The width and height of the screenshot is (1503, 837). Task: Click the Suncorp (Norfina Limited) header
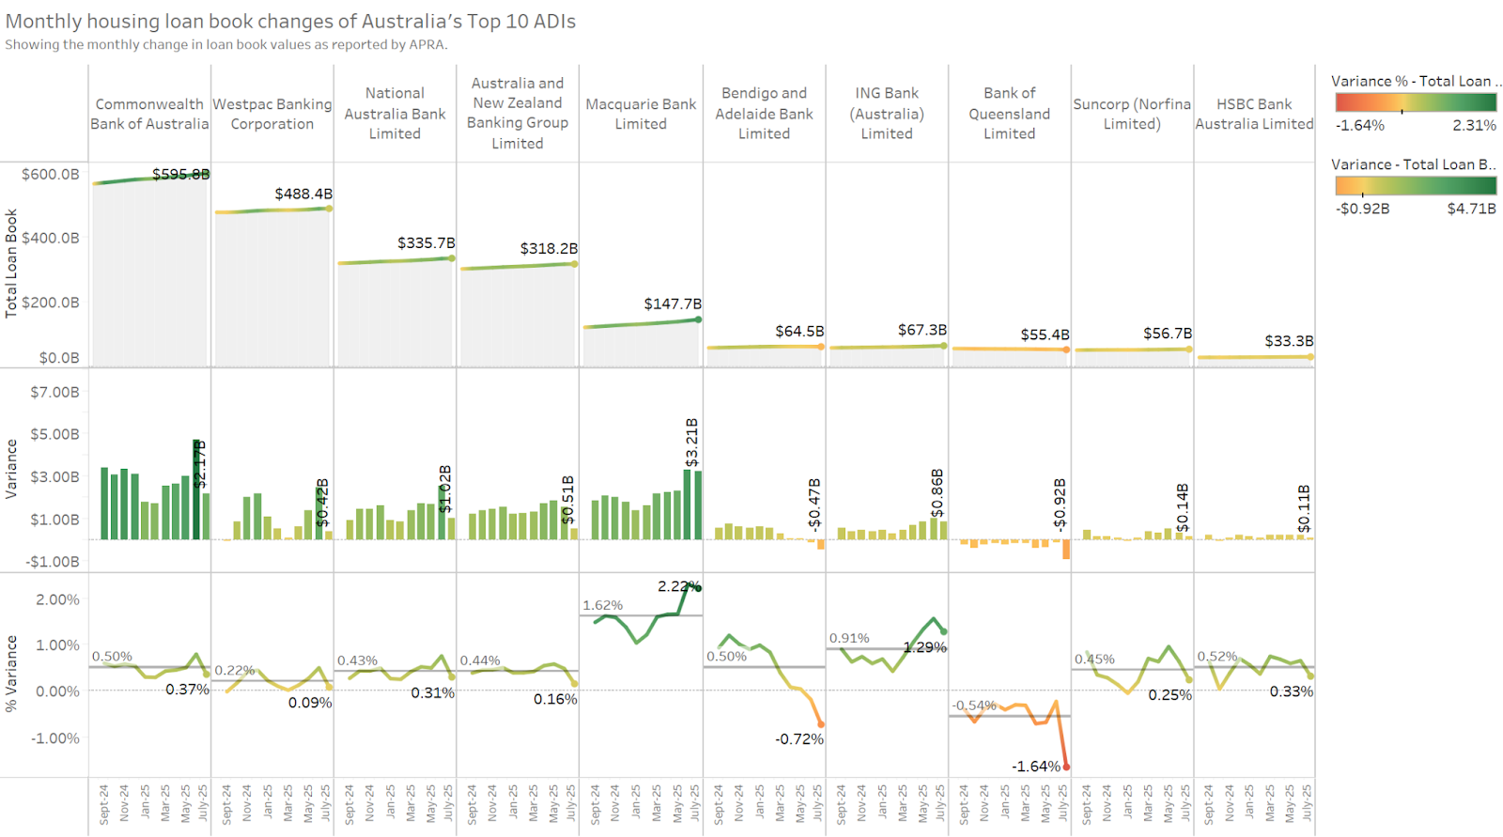1132,114
